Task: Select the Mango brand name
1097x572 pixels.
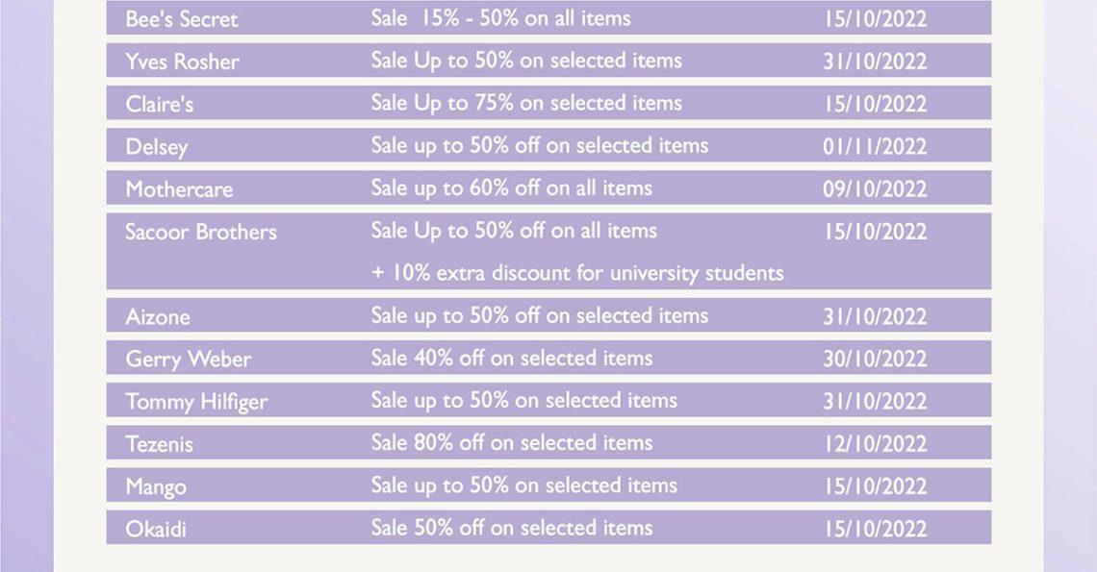Action: tap(156, 486)
